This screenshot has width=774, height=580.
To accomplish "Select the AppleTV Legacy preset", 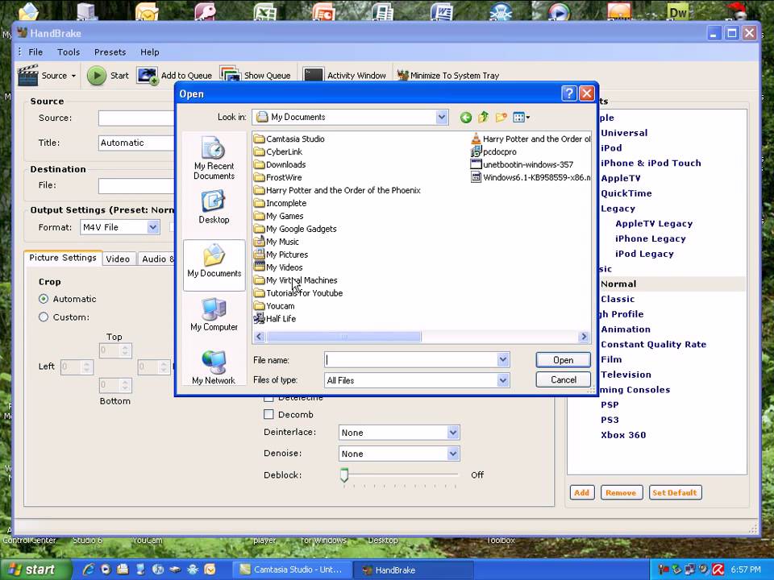I will (x=654, y=223).
